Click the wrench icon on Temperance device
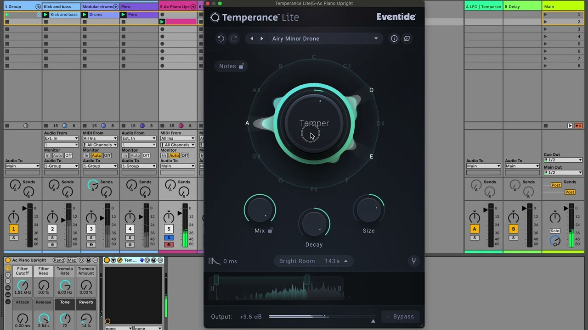Image resolution: width=588 pixels, height=330 pixels. click(x=120, y=260)
